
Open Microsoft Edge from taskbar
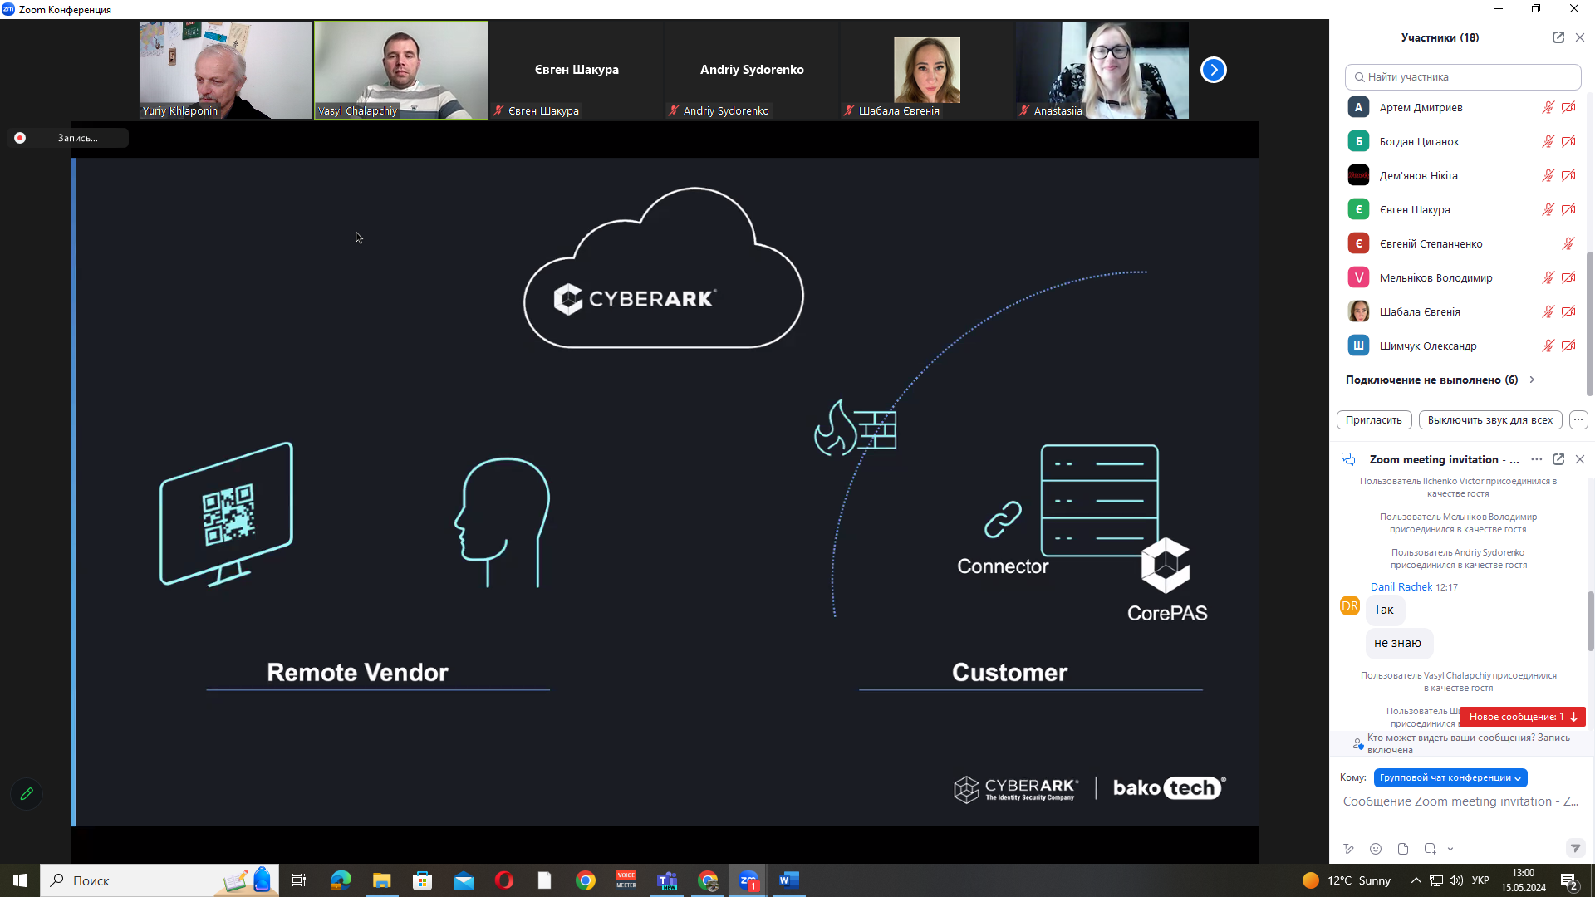click(x=341, y=880)
